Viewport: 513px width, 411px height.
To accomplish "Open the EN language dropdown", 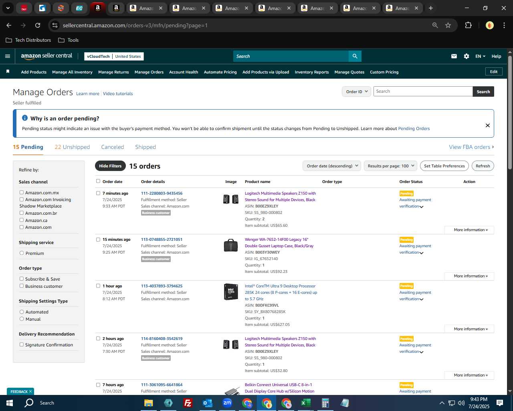I will click(480, 56).
